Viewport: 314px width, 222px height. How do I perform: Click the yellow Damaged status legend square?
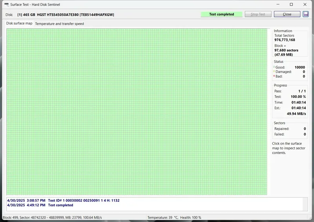pos(274,72)
